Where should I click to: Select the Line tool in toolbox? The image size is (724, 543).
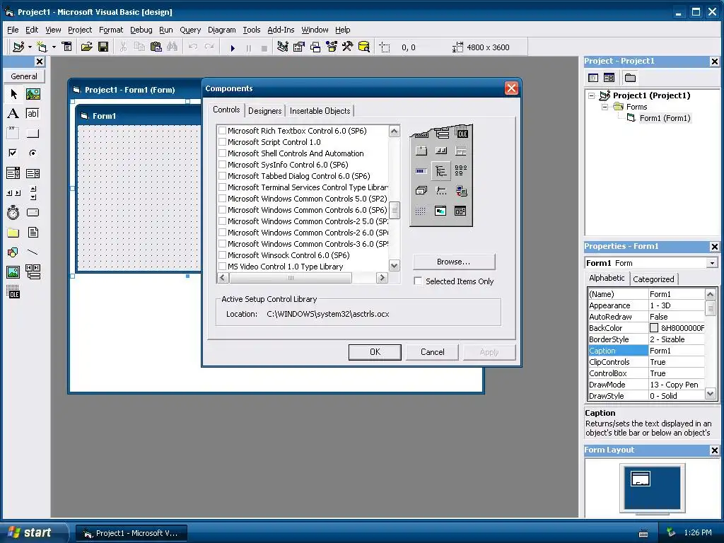[33, 252]
